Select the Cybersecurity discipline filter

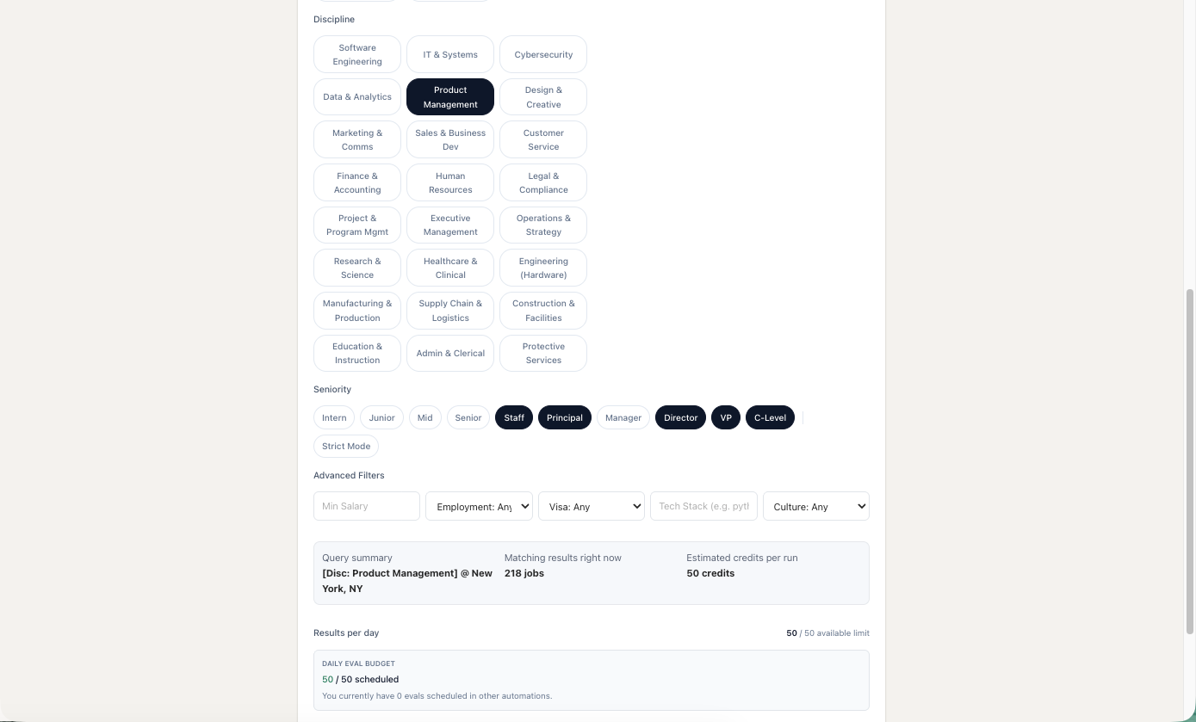click(542, 54)
